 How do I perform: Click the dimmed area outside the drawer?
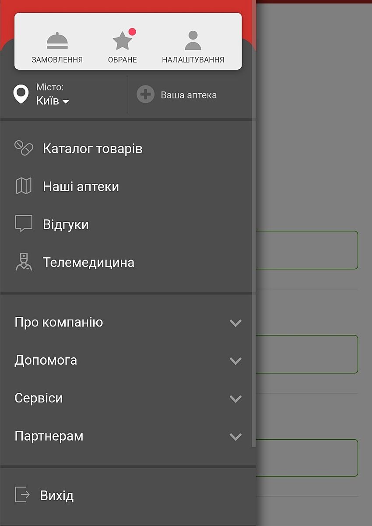pos(313,131)
